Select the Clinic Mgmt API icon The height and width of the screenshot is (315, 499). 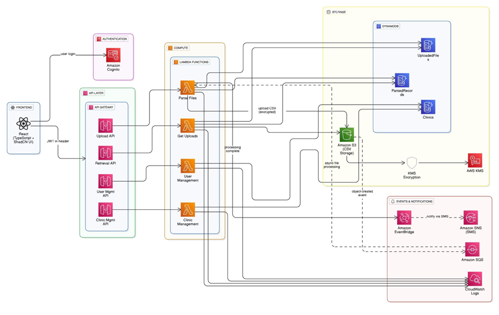(x=106, y=209)
